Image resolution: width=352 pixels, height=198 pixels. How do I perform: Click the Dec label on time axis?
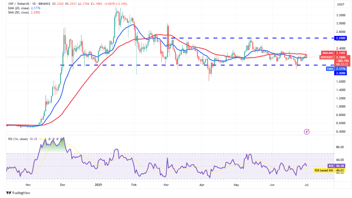[63, 185]
